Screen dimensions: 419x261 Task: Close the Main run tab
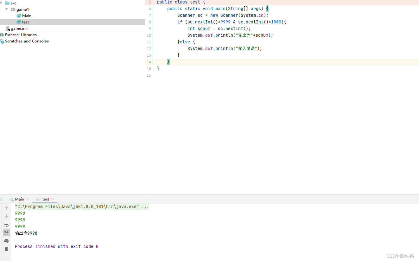[28, 199]
